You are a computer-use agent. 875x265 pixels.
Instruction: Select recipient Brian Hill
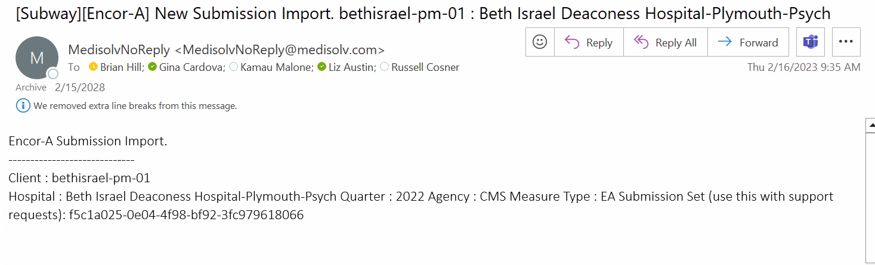(121, 67)
